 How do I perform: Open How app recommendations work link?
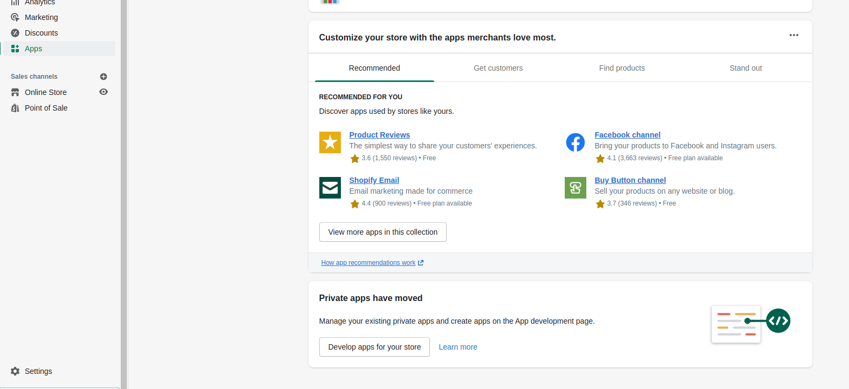[x=368, y=263]
